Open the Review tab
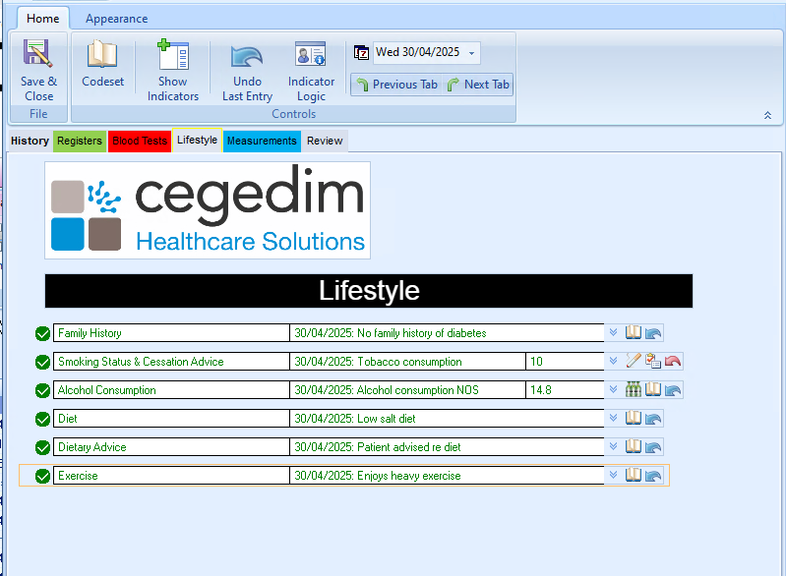This screenshot has width=786, height=576. coord(325,141)
